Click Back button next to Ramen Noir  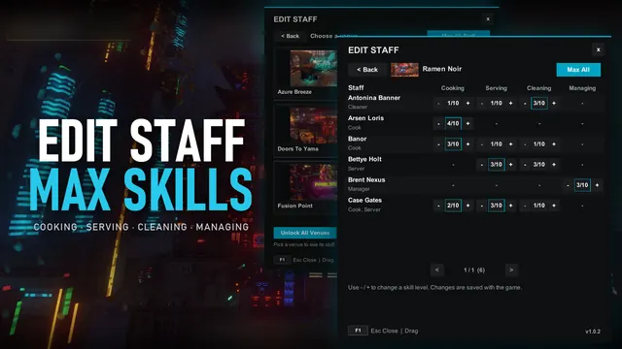coord(367,70)
